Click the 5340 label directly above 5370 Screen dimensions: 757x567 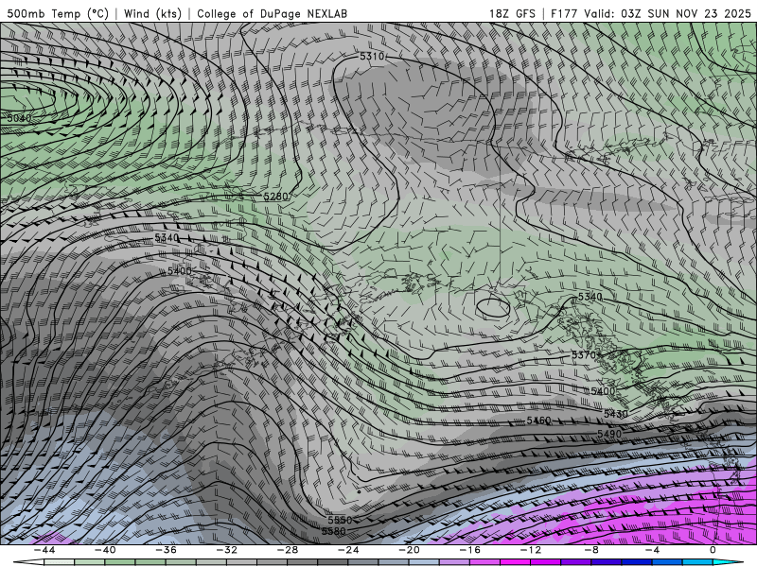coord(590,297)
